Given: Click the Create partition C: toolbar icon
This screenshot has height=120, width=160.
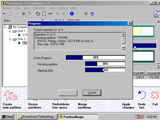Looking at the screenshot, I should (x=18, y=14).
